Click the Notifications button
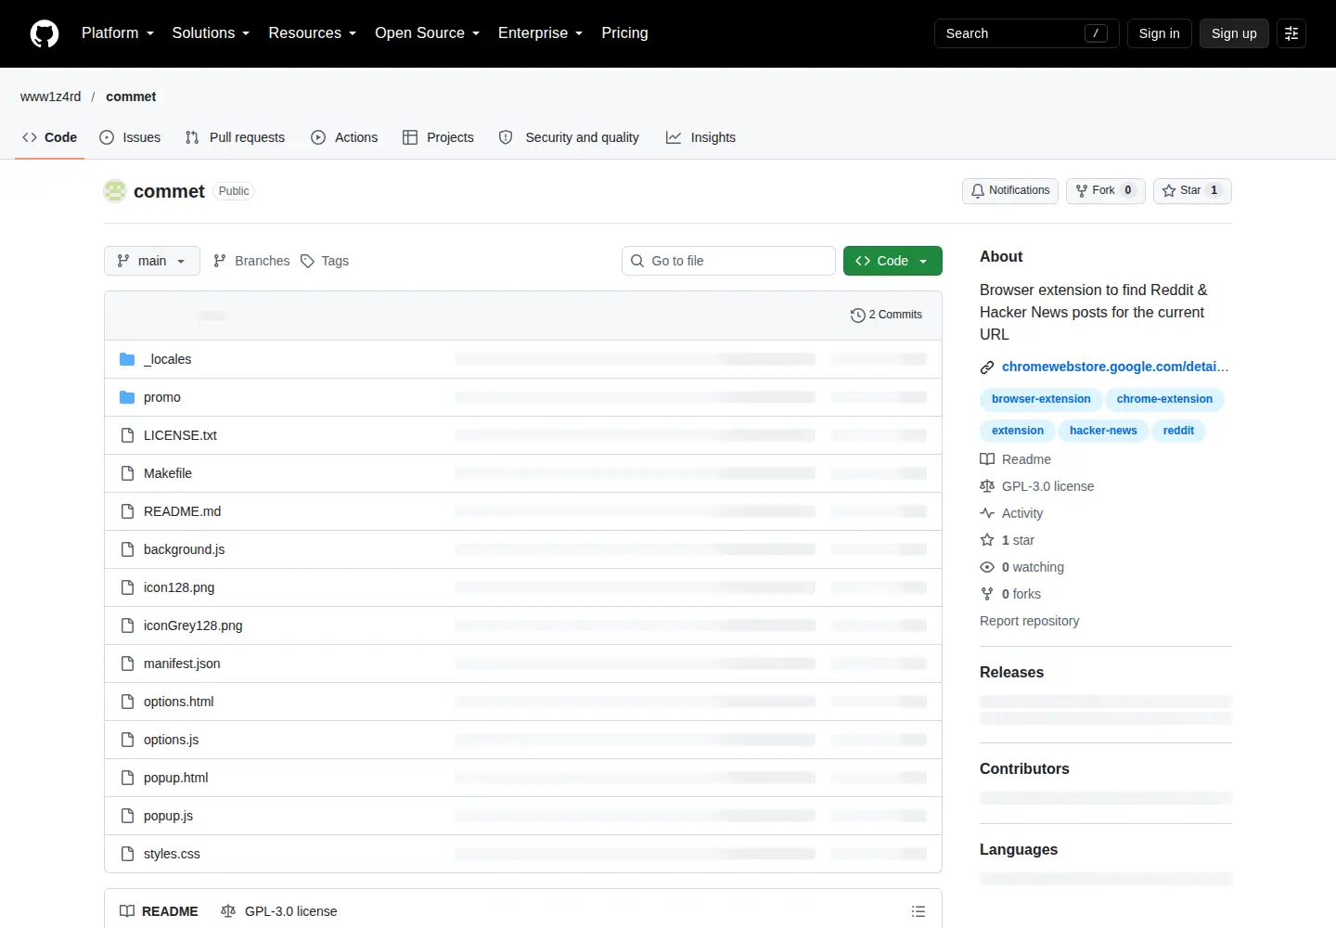The width and height of the screenshot is (1336, 928). coord(1010,191)
